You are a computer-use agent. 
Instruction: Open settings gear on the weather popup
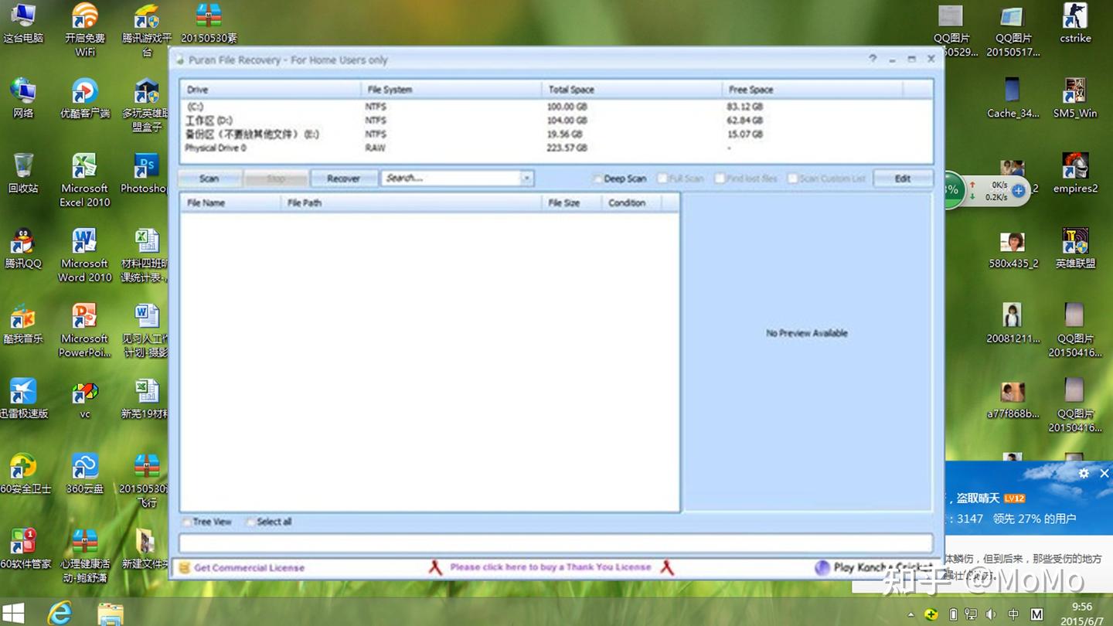coord(1084,473)
